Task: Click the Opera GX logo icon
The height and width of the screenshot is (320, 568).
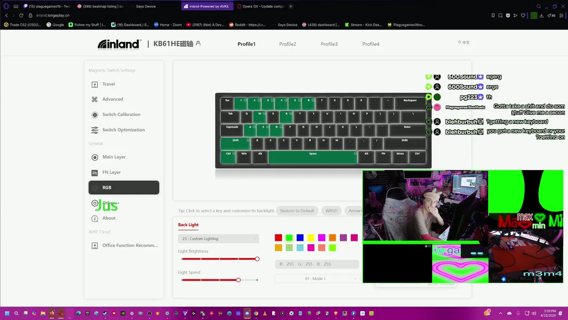Action: pyautogui.click(x=6, y=6)
